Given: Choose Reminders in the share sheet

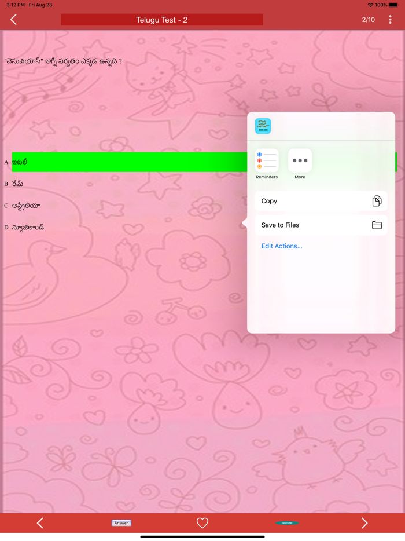Looking at the screenshot, I should click(267, 164).
